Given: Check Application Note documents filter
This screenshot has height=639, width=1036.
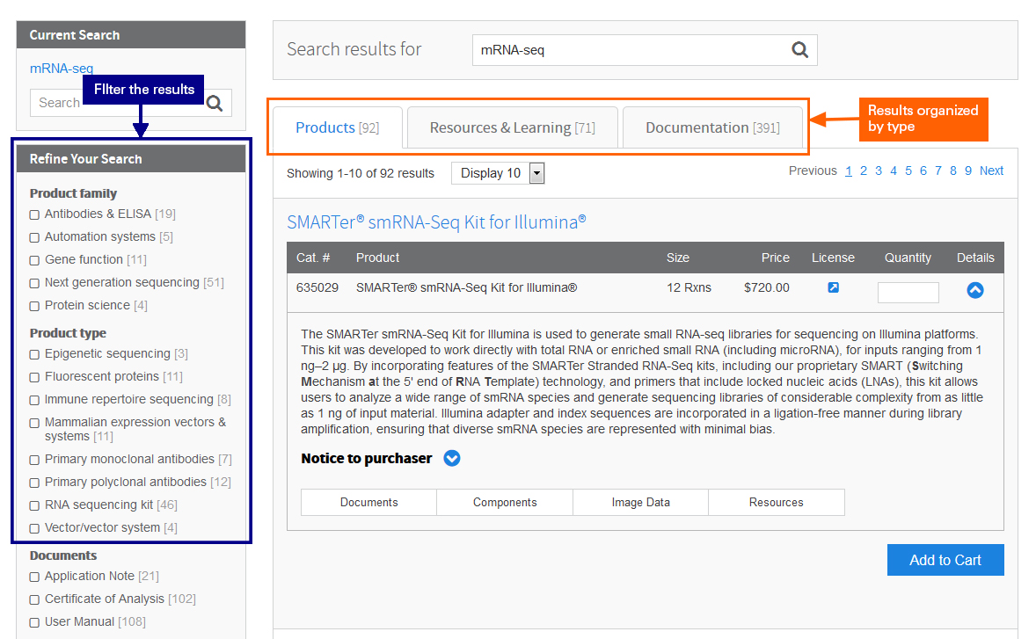Looking at the screenshot, I should coord(34,577).
